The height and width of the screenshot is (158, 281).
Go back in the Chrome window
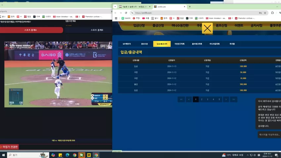pos(116,13)
